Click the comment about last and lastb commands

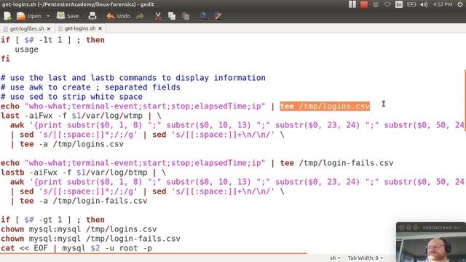point(133,78)
